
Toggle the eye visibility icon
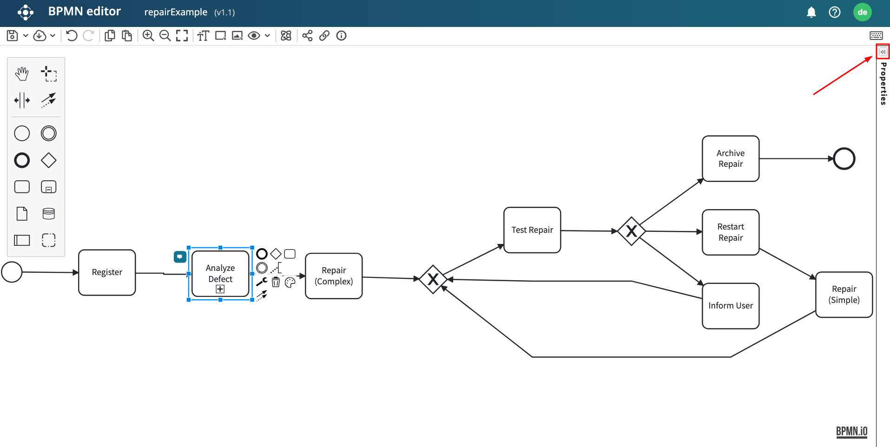[254, 36]
